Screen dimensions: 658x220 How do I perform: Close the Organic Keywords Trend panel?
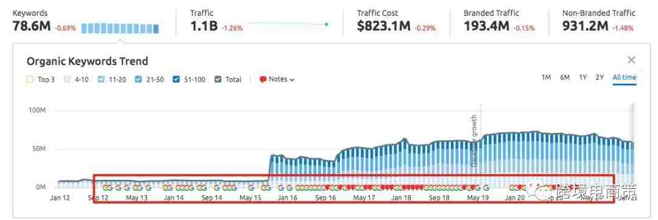(631, 60)
